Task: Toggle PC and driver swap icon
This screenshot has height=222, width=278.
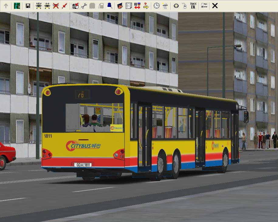Action: tap(137, 6)
